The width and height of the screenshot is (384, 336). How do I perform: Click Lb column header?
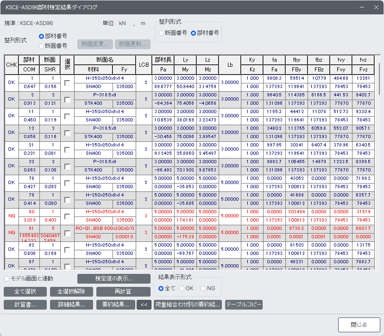230,65
